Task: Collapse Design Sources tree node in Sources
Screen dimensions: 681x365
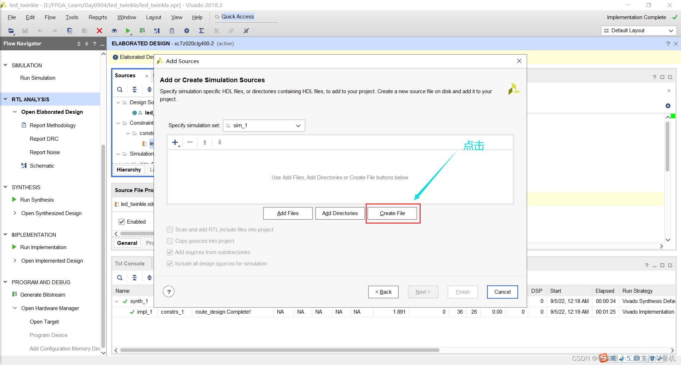Action: (x=118, y=102)
